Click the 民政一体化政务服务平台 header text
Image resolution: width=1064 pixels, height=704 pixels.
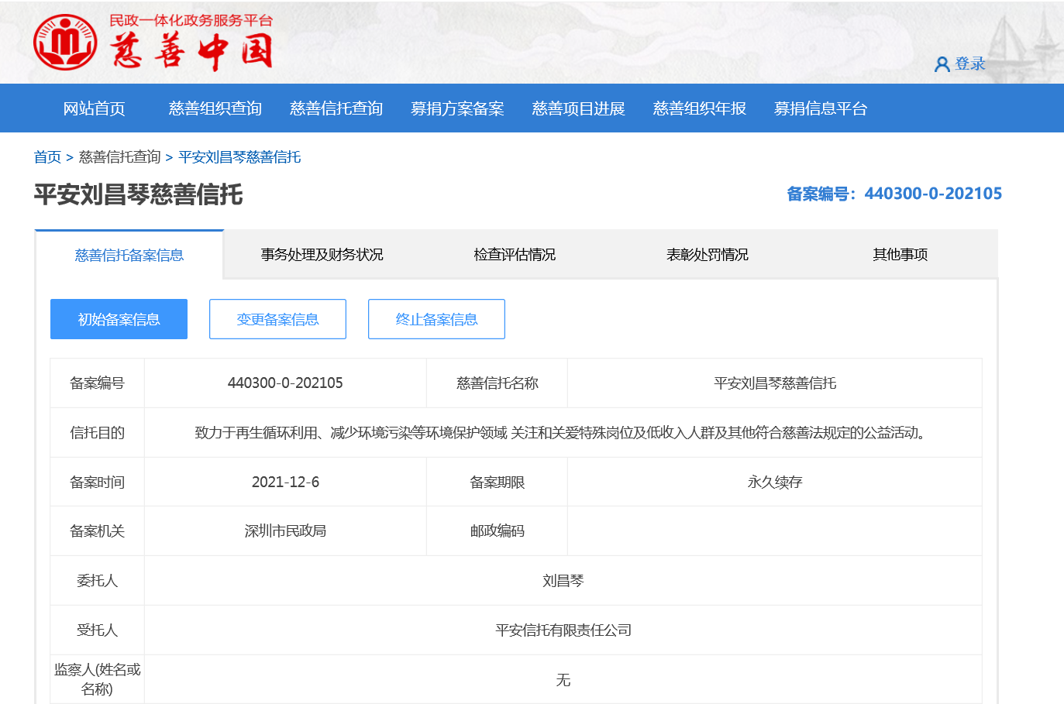[191, 20]
